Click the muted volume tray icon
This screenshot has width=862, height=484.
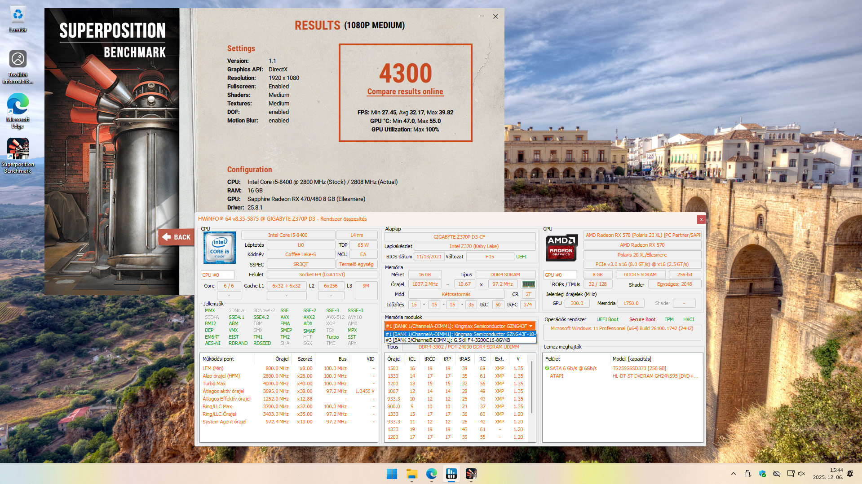[801, 474]
